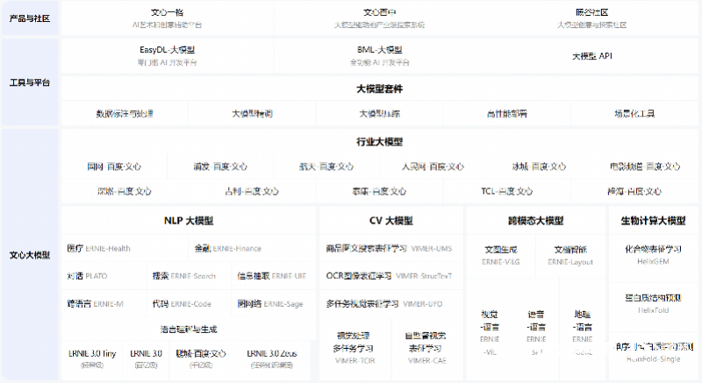Image resolution: width=702 pixels, height=383 pixels.
Task: Click 大模型压缩 in the toolkit row
Action: tap(380, 114)
